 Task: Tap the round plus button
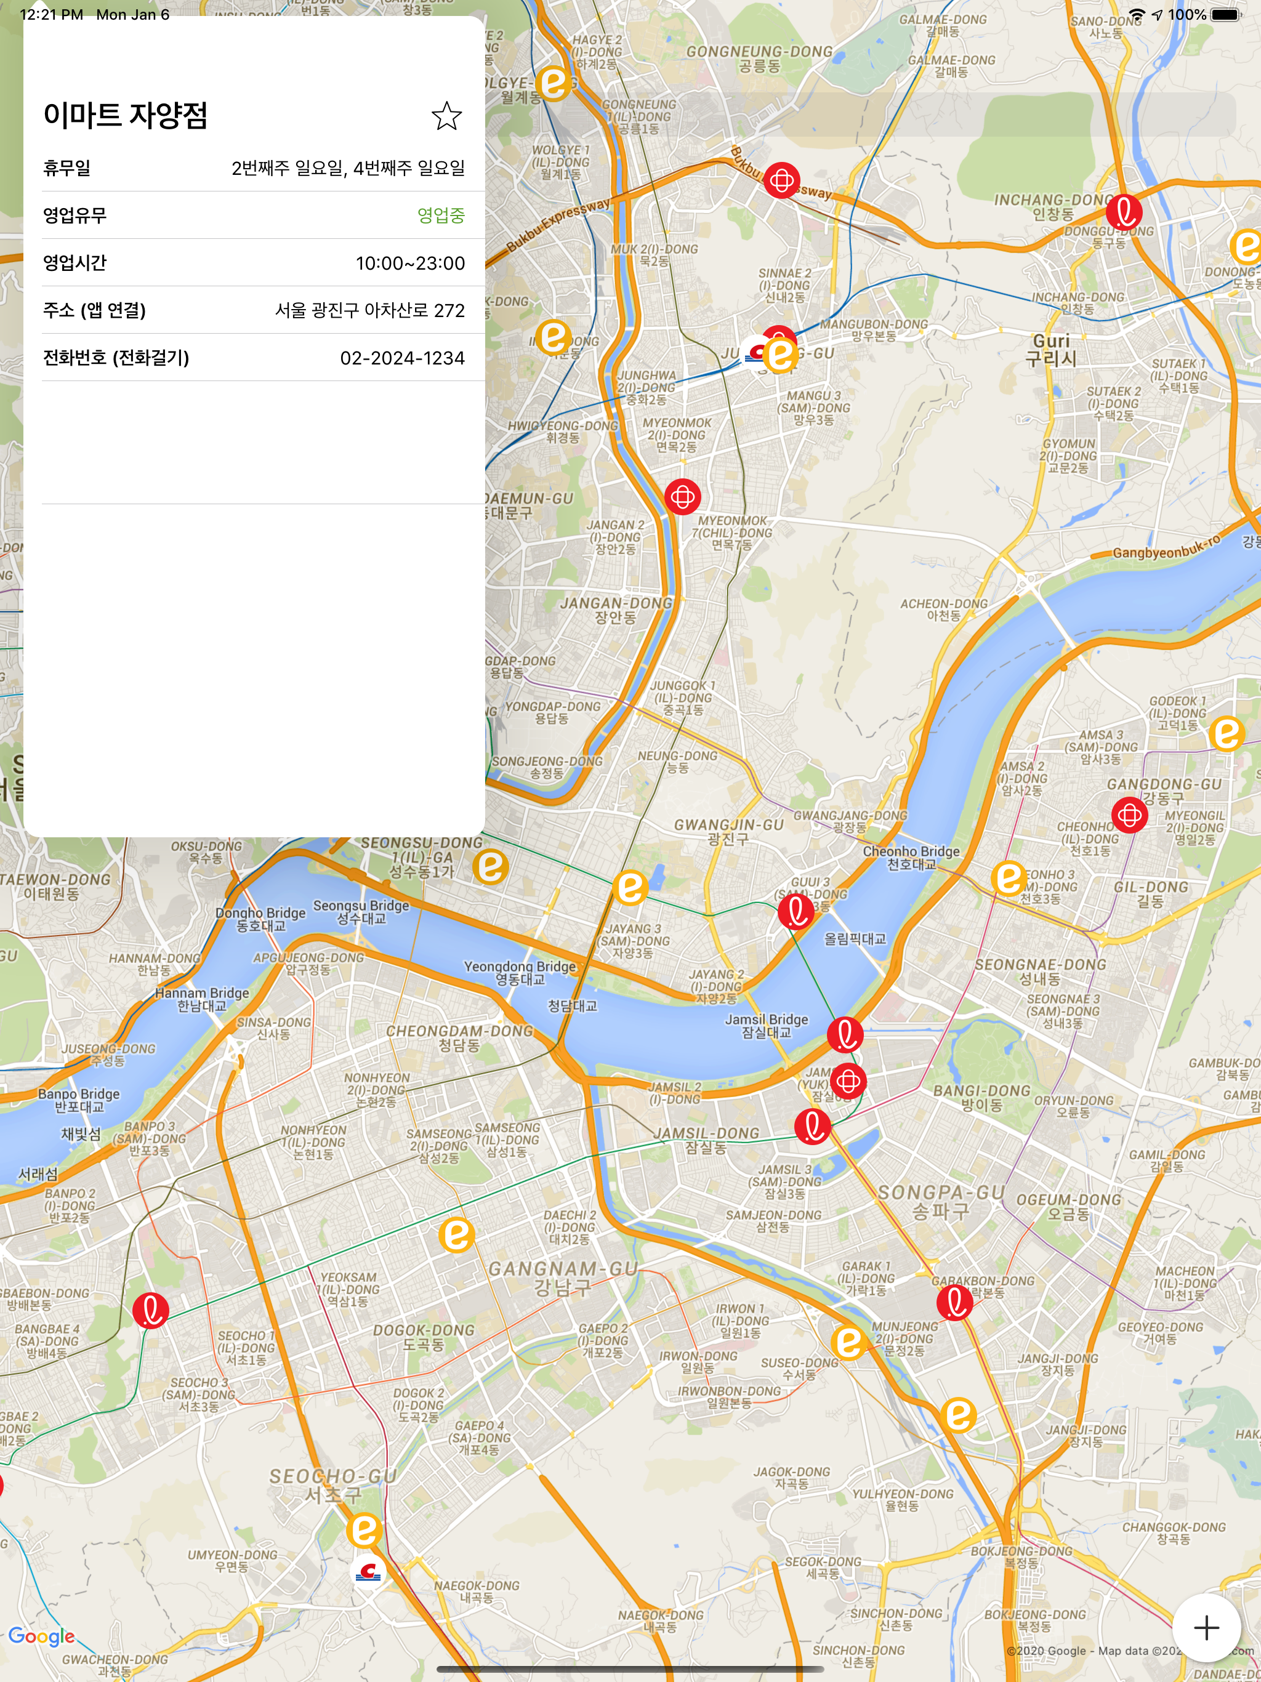(1206, 1627)
